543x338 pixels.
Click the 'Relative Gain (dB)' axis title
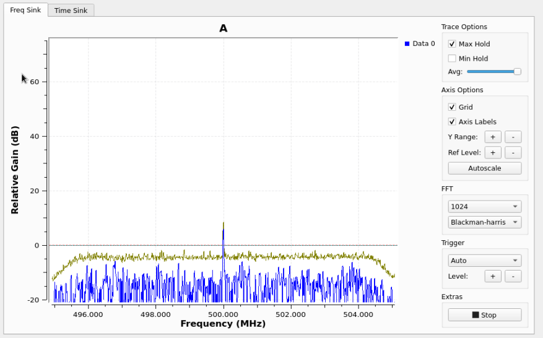tap(14, 170)
